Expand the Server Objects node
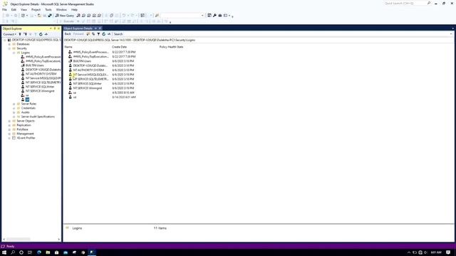 pos(9,121)
